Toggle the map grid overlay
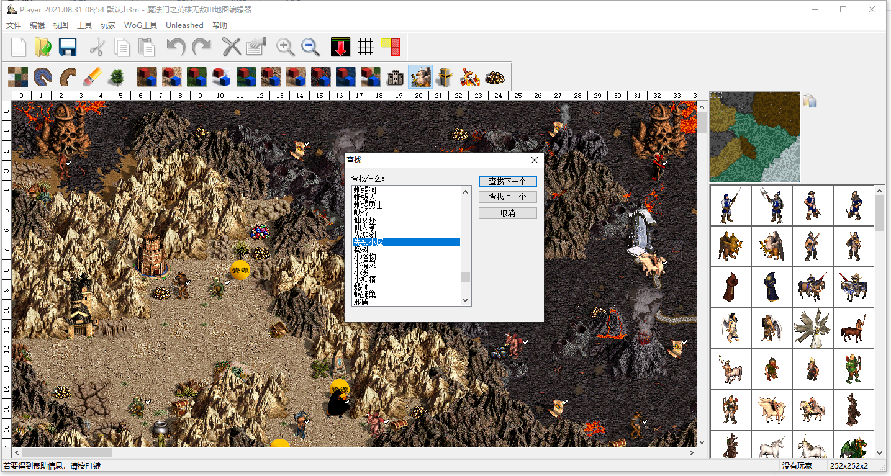The width and height of the screenshot is (891, 476). tap(365, 47)
